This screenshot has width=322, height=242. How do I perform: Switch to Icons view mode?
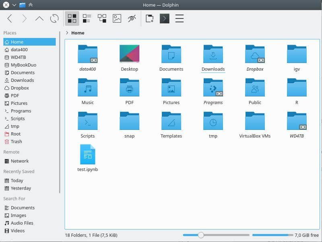click(72, 19)
